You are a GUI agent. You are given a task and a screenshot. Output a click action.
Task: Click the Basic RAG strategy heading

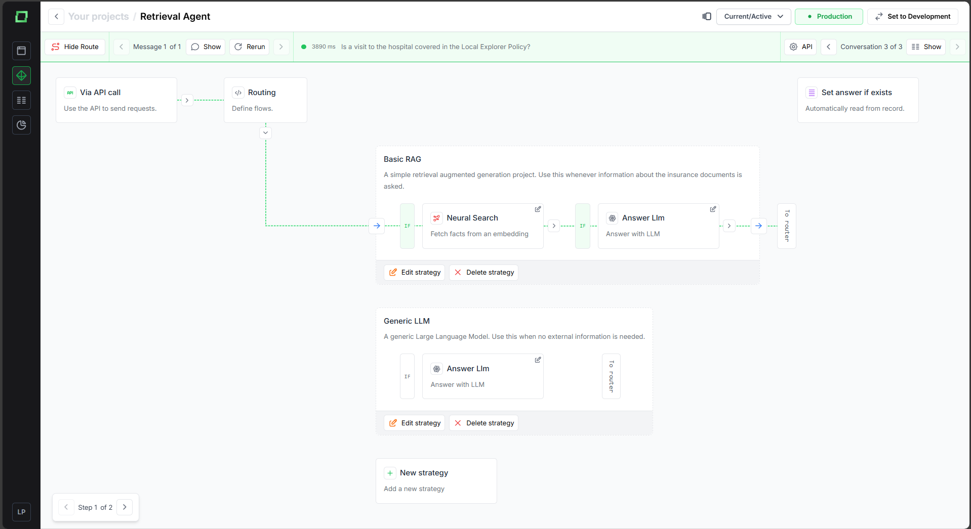pos(402,159)
